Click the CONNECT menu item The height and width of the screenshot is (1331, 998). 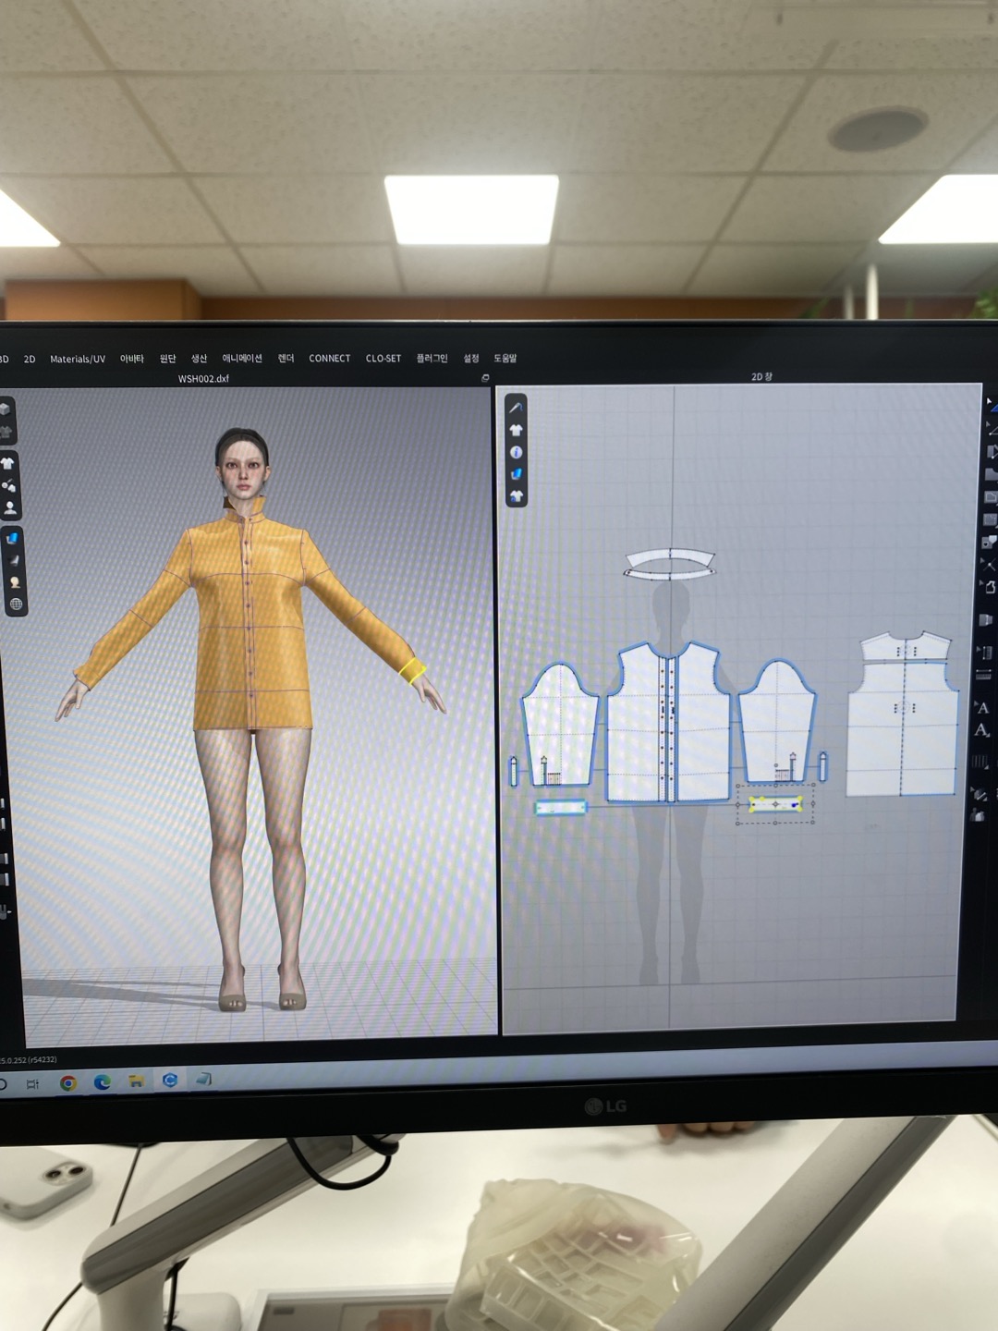point(330,359)
